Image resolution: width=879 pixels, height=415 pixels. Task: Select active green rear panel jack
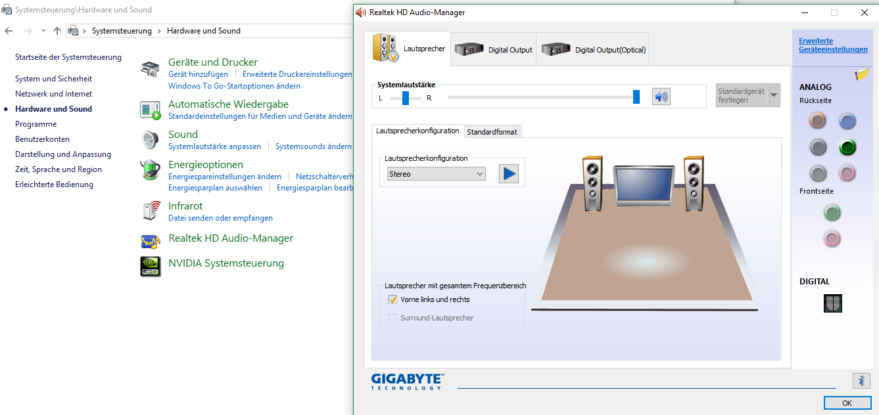point(847,147)
